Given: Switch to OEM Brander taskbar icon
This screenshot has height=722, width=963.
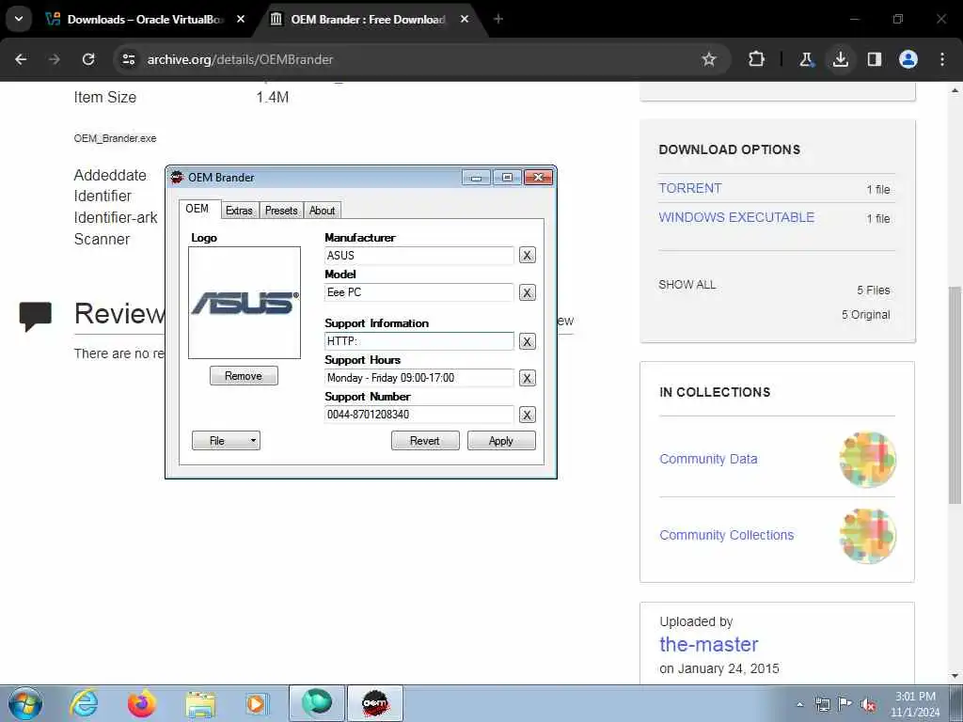Looking at the screenshot, I should pyautogui.click(x=375, y=703).
